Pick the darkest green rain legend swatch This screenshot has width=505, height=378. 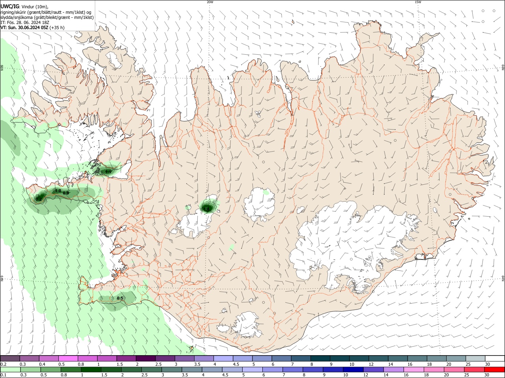click(91, 370)
